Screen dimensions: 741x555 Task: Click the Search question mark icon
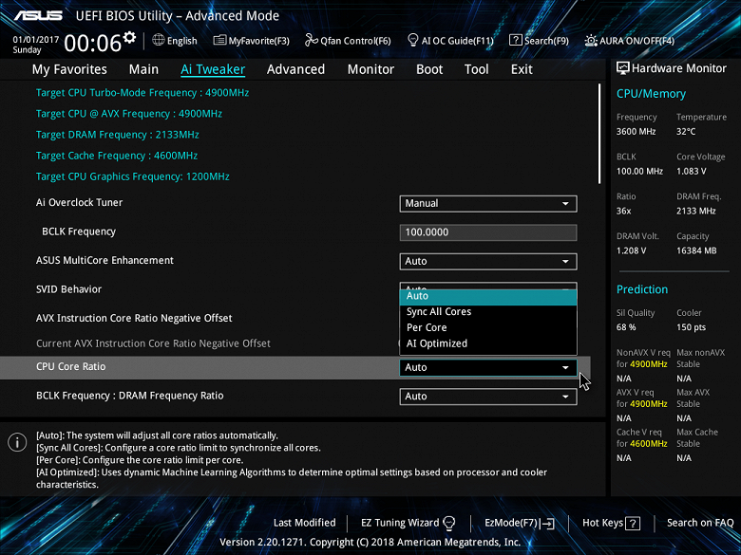point(515,40)
